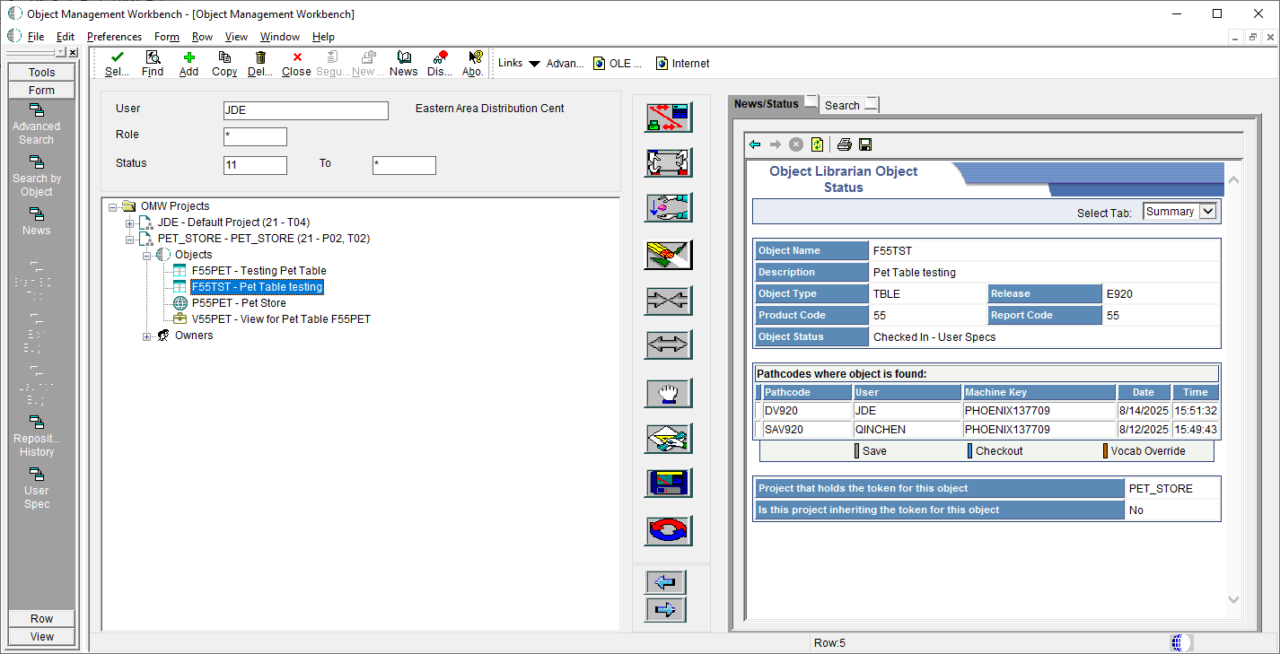Open the Links dropdown arrow
The image size is (1280, 654).
tap(534, 64)
